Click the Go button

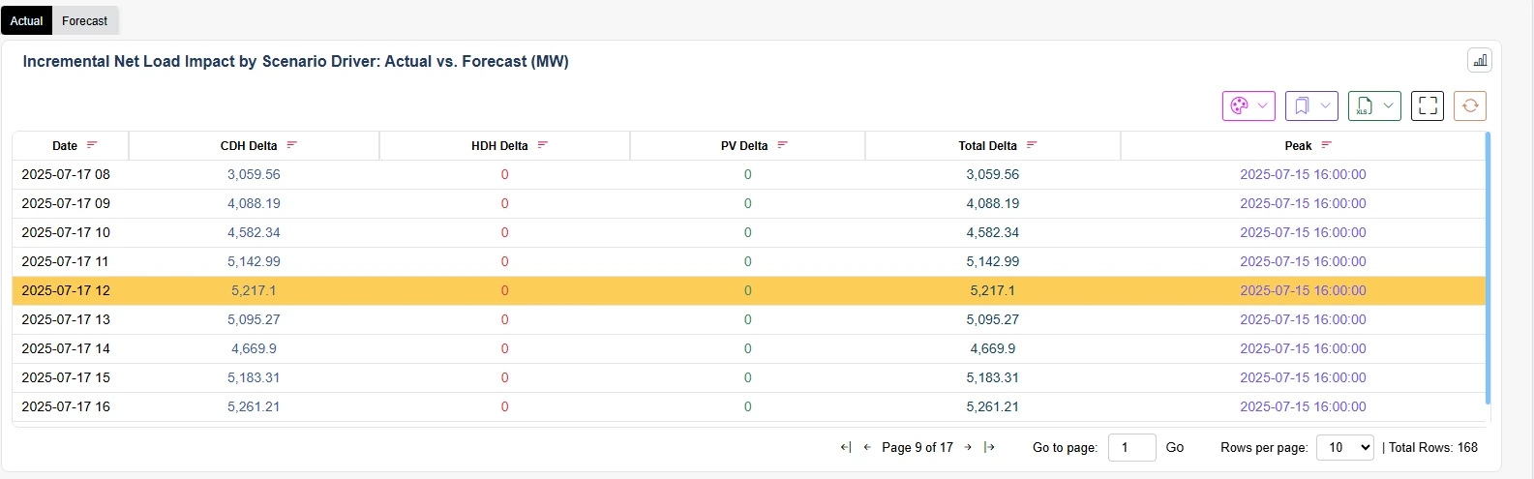coord(1175,447)
